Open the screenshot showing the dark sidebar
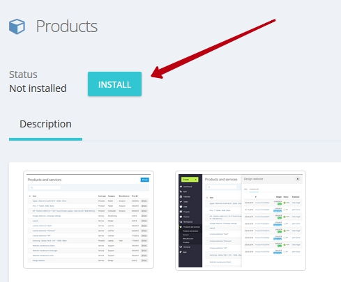341x282 pixels. tap(241, 221)
